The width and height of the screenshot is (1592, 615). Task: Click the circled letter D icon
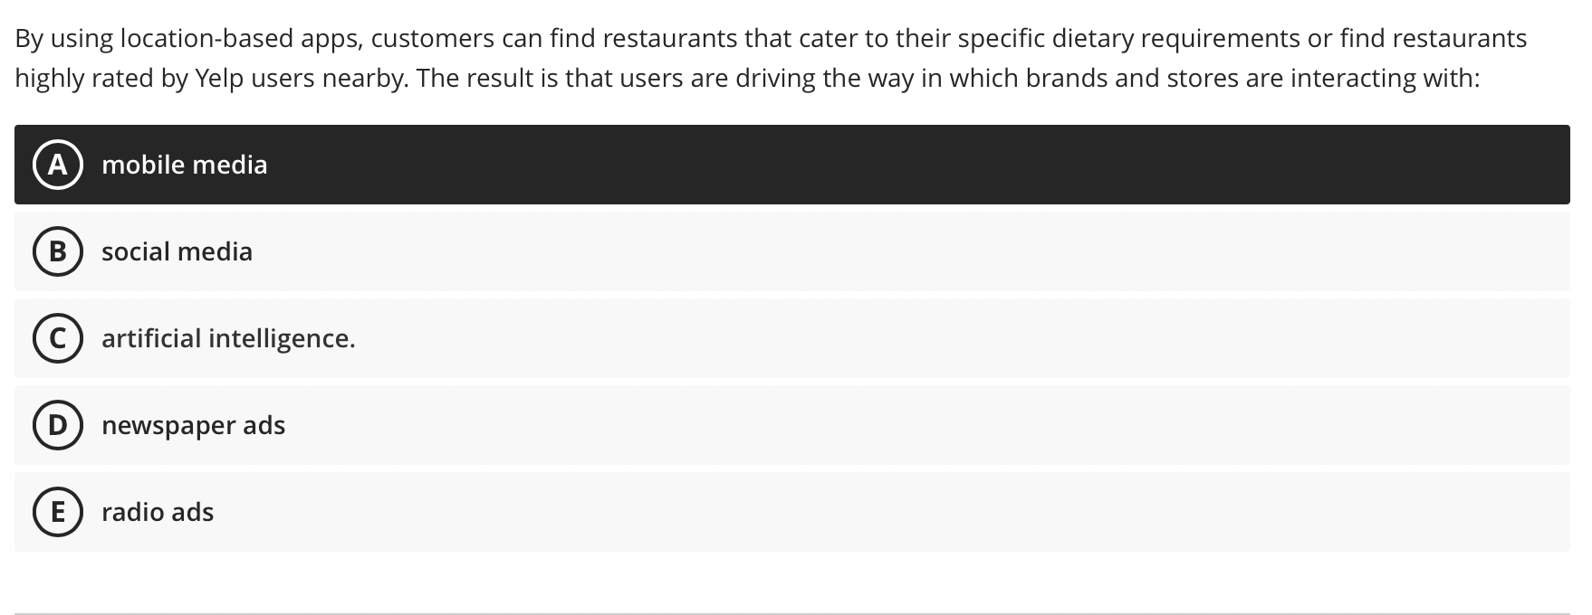57,425
